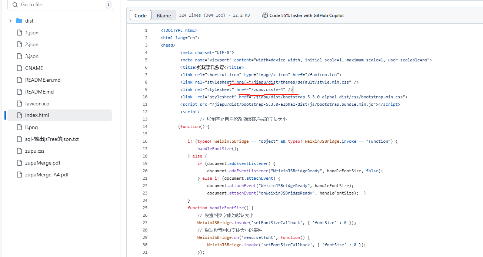
Task: Click the comment '重写设置网页字体大小的事件'
Action: [x=230, y=230]
